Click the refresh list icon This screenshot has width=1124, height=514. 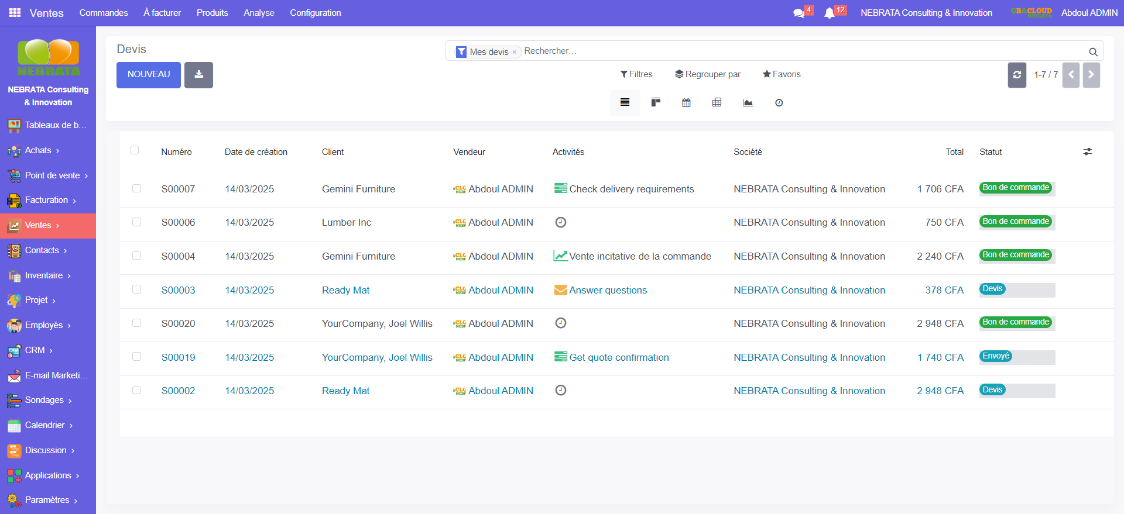point(1017,75)
